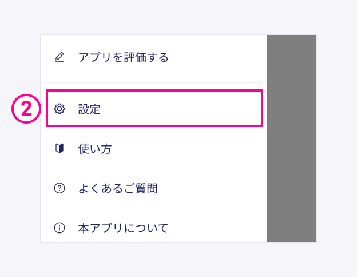Image resolution: width=357 pixels, height=277 pixels.
Task: Click the gear icon beside 設定
Action: pos(59,109)
